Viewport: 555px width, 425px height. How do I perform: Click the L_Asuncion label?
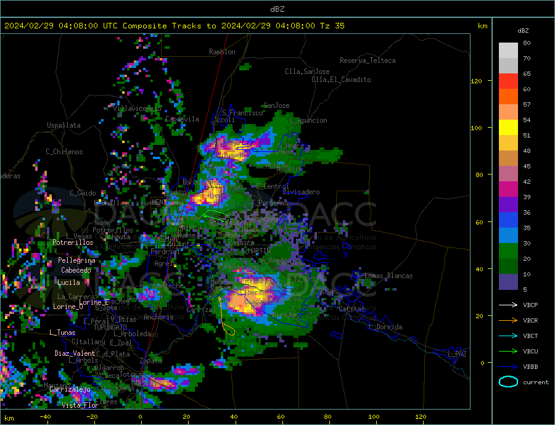tap(308, 120)
